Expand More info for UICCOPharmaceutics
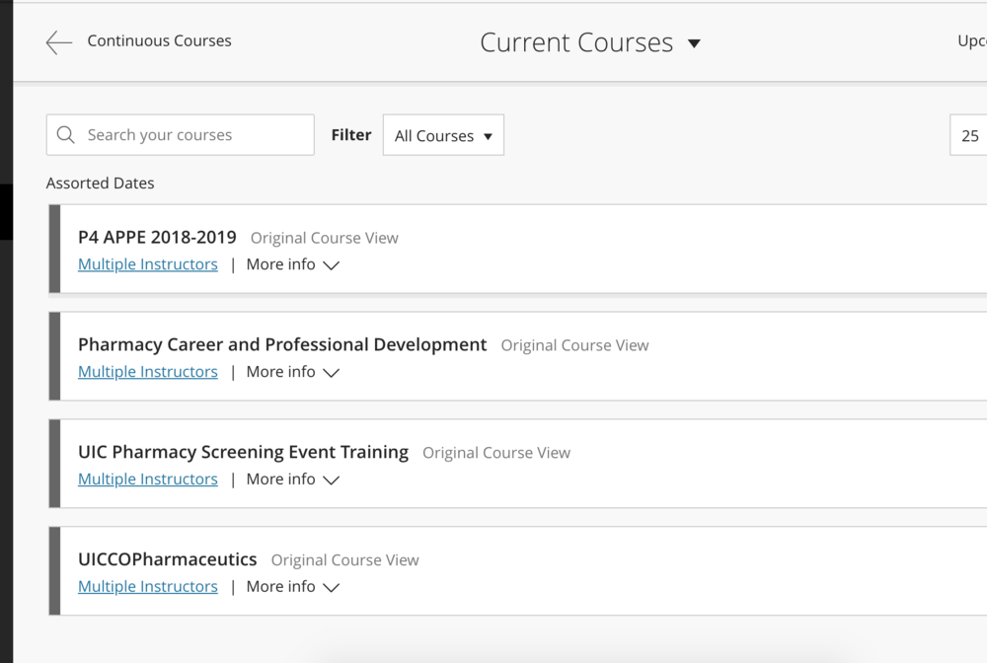 pos(292,587)
